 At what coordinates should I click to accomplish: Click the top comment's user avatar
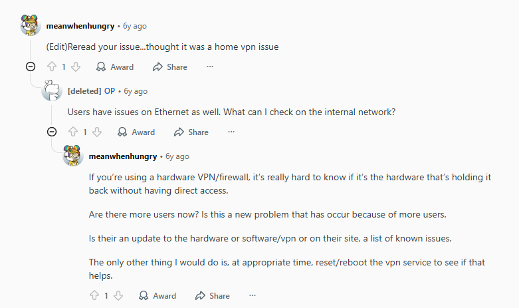point(31,24)
